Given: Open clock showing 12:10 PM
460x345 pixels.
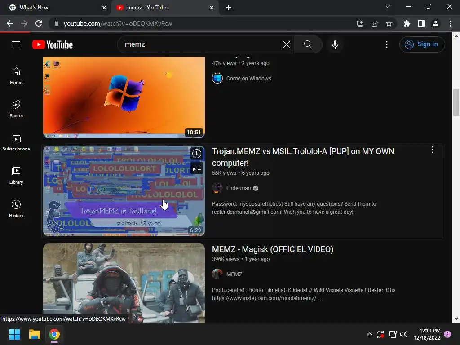Looking at the screenshot, I should 427,334.
